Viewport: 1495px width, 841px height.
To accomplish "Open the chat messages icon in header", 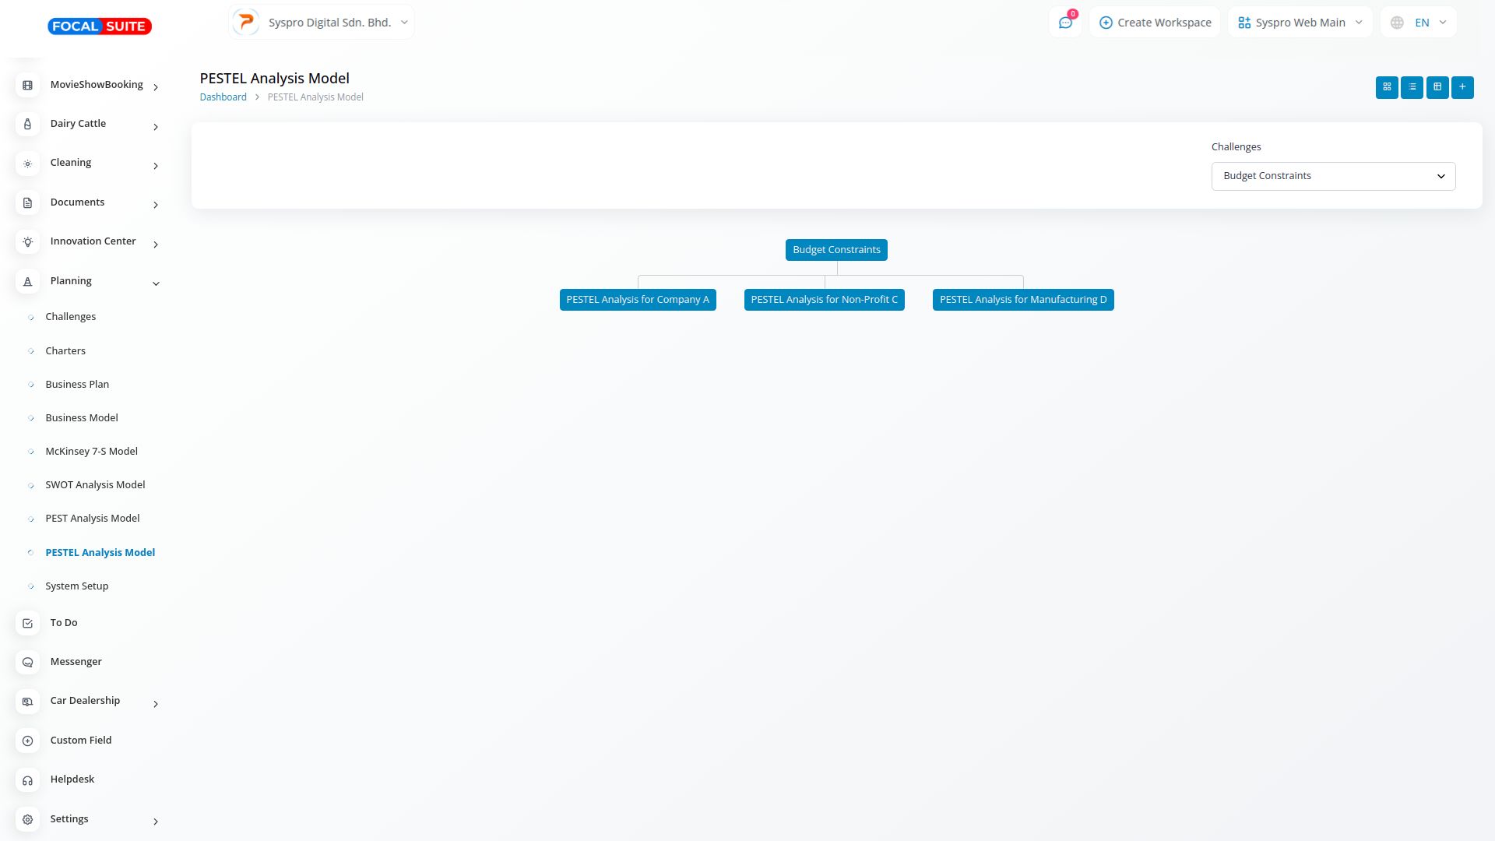I will [1065, 23].
